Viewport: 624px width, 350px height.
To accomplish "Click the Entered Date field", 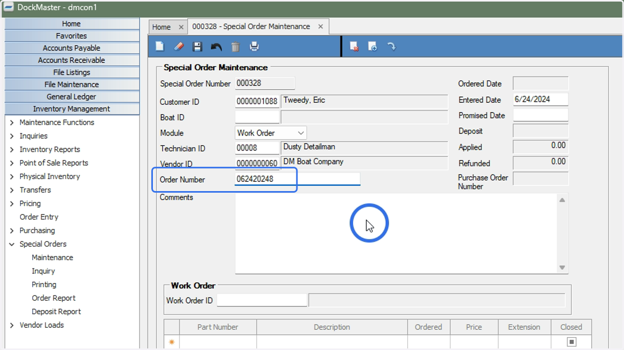I will pos(540,99).
